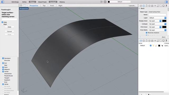Open the Display Color black swatch
Viewport: 169px width, 95px height.
click(x=164, y=21)
